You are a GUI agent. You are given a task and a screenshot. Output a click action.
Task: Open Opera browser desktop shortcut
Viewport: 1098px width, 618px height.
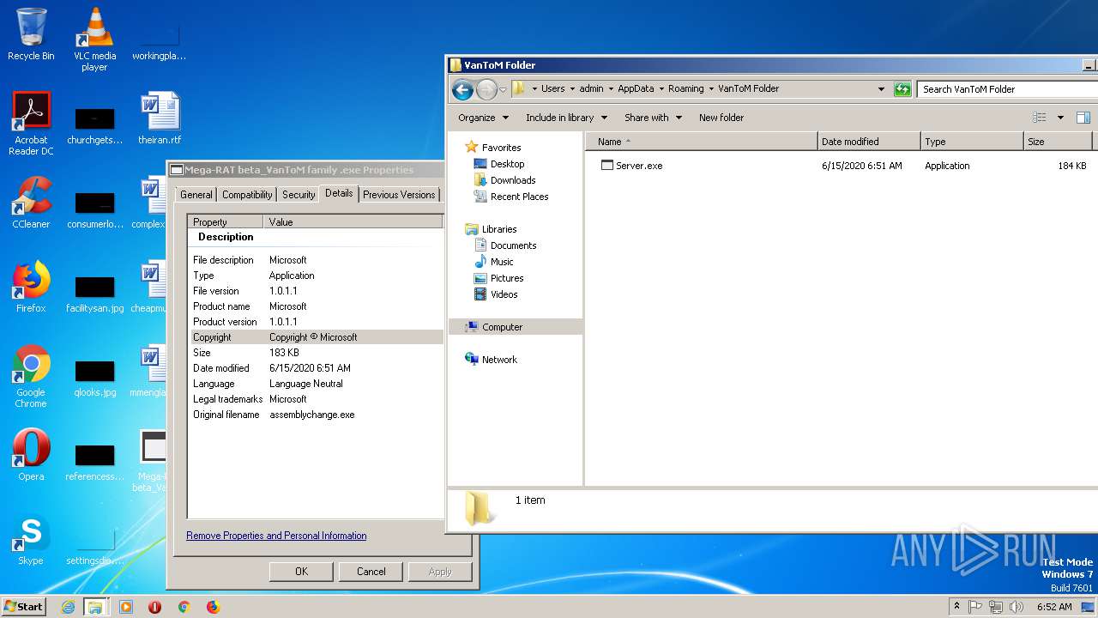tap(31, 455)
